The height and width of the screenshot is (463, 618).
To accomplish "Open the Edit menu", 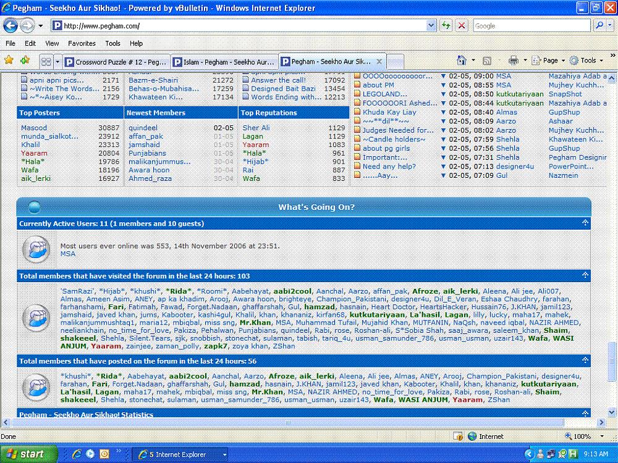I will coord(30,43).
